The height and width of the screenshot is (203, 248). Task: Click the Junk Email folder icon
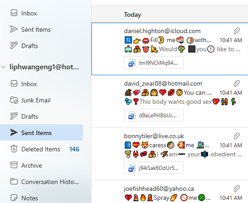(14, 100)
